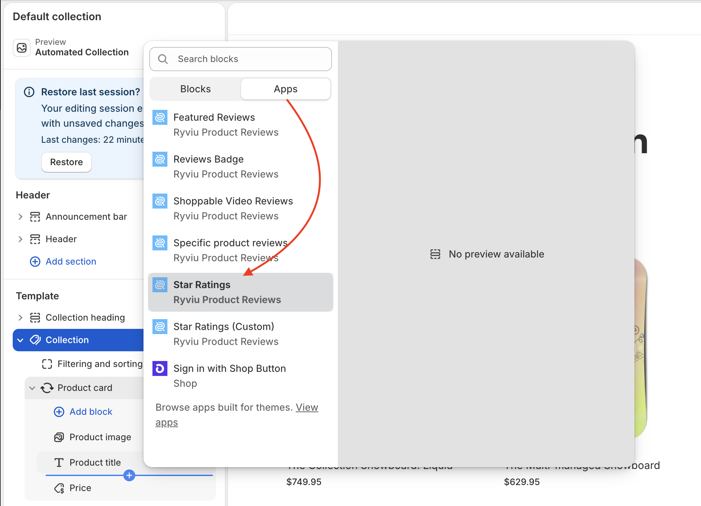Click the Ryviu icon for Star Ratings (Custom)
Viewport: 701px width, 506px height.
pyautogui.click(x=160, y=327)
